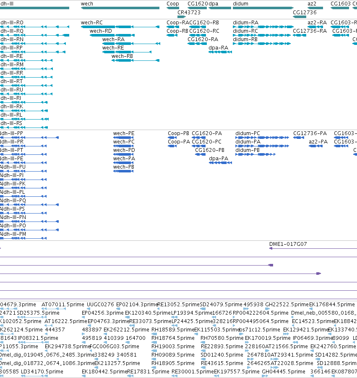Select the CG1620-PA protein label
Image resolution: width=357 pixels, height=378 pixels.
pyautogui.click(x=207, y=133)
